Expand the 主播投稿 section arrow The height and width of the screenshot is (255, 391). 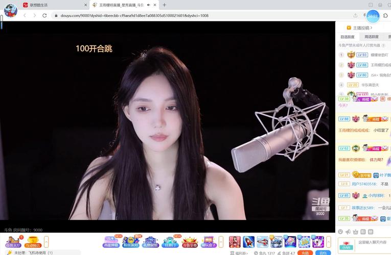pyautogui.click(x=371, y=28)
